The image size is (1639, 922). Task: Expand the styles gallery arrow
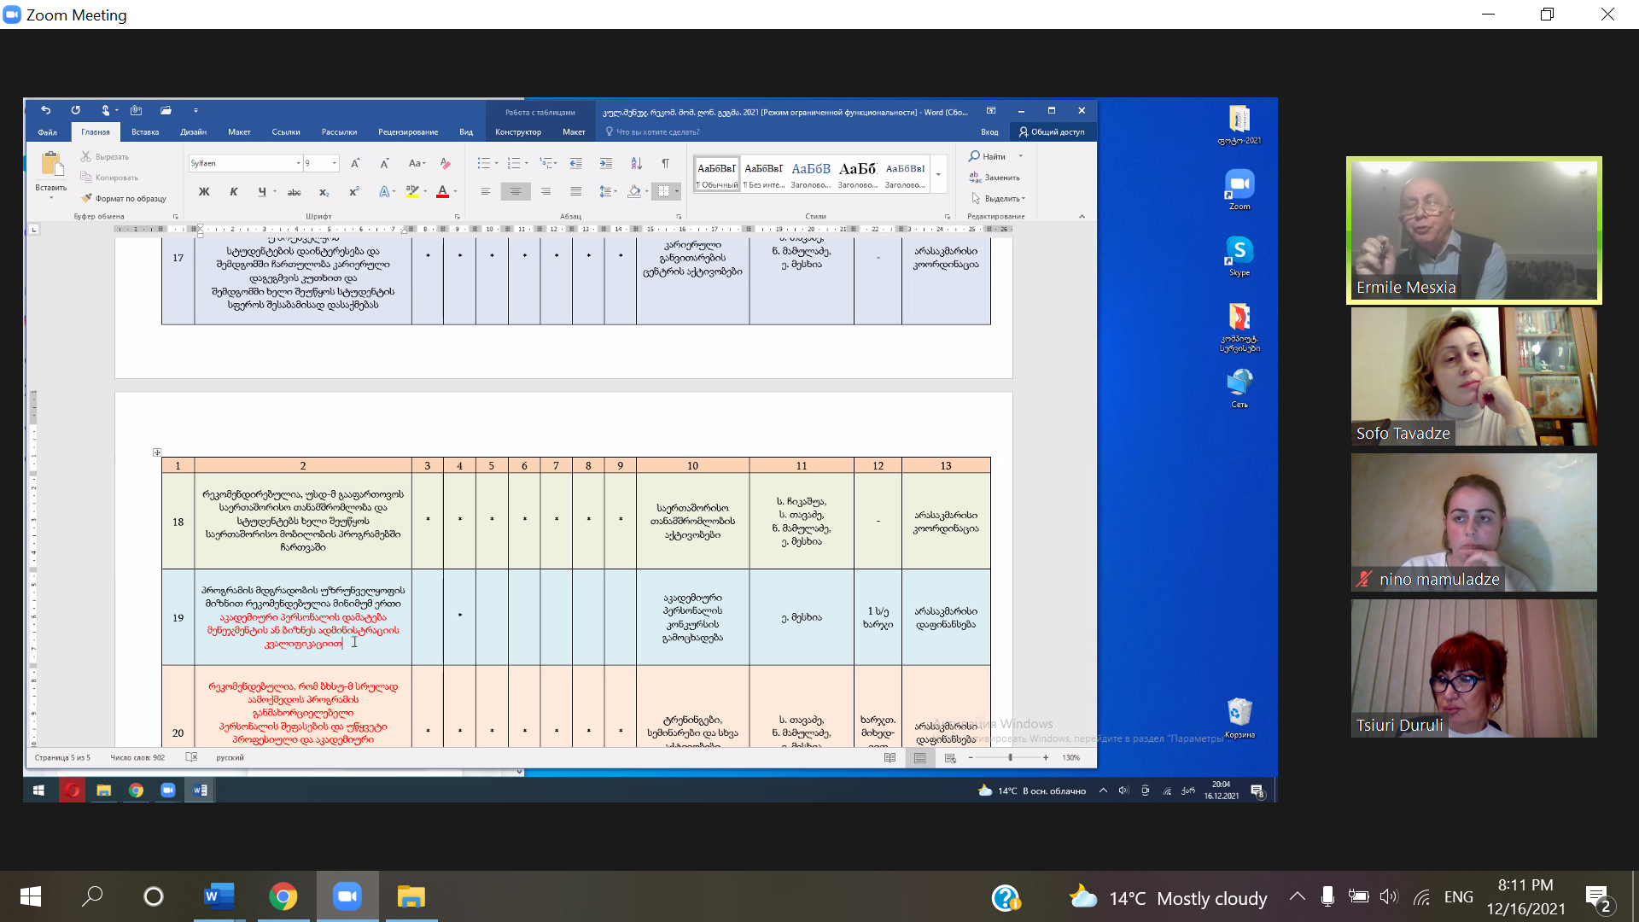pyautogui.click(x=938, y=174)
